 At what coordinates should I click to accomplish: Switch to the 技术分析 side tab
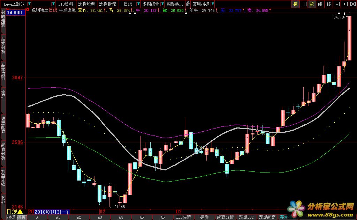3,45
